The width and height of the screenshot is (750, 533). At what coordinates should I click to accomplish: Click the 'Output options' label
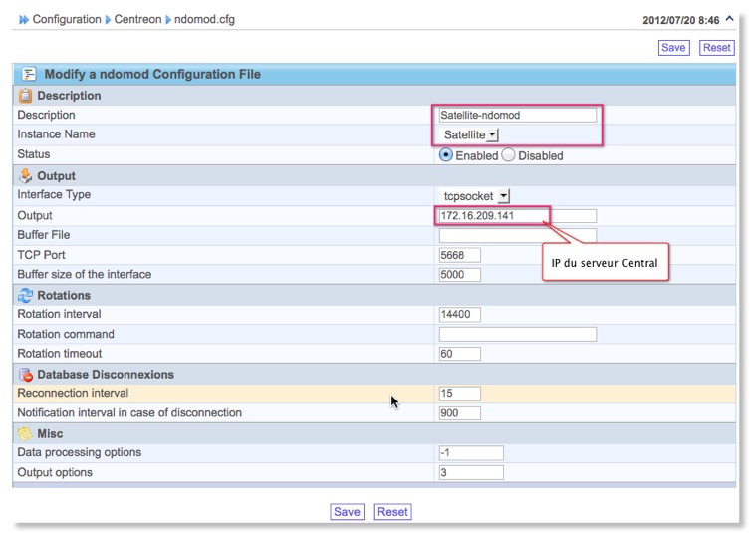[55, 472]
